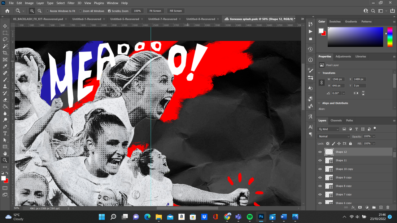
Task: Select the Rectangle shape tool
Action: 5,147
